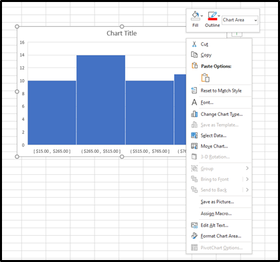Choose Select Data... entry
The image size is (280, 262).
click(x=214, y=135)
